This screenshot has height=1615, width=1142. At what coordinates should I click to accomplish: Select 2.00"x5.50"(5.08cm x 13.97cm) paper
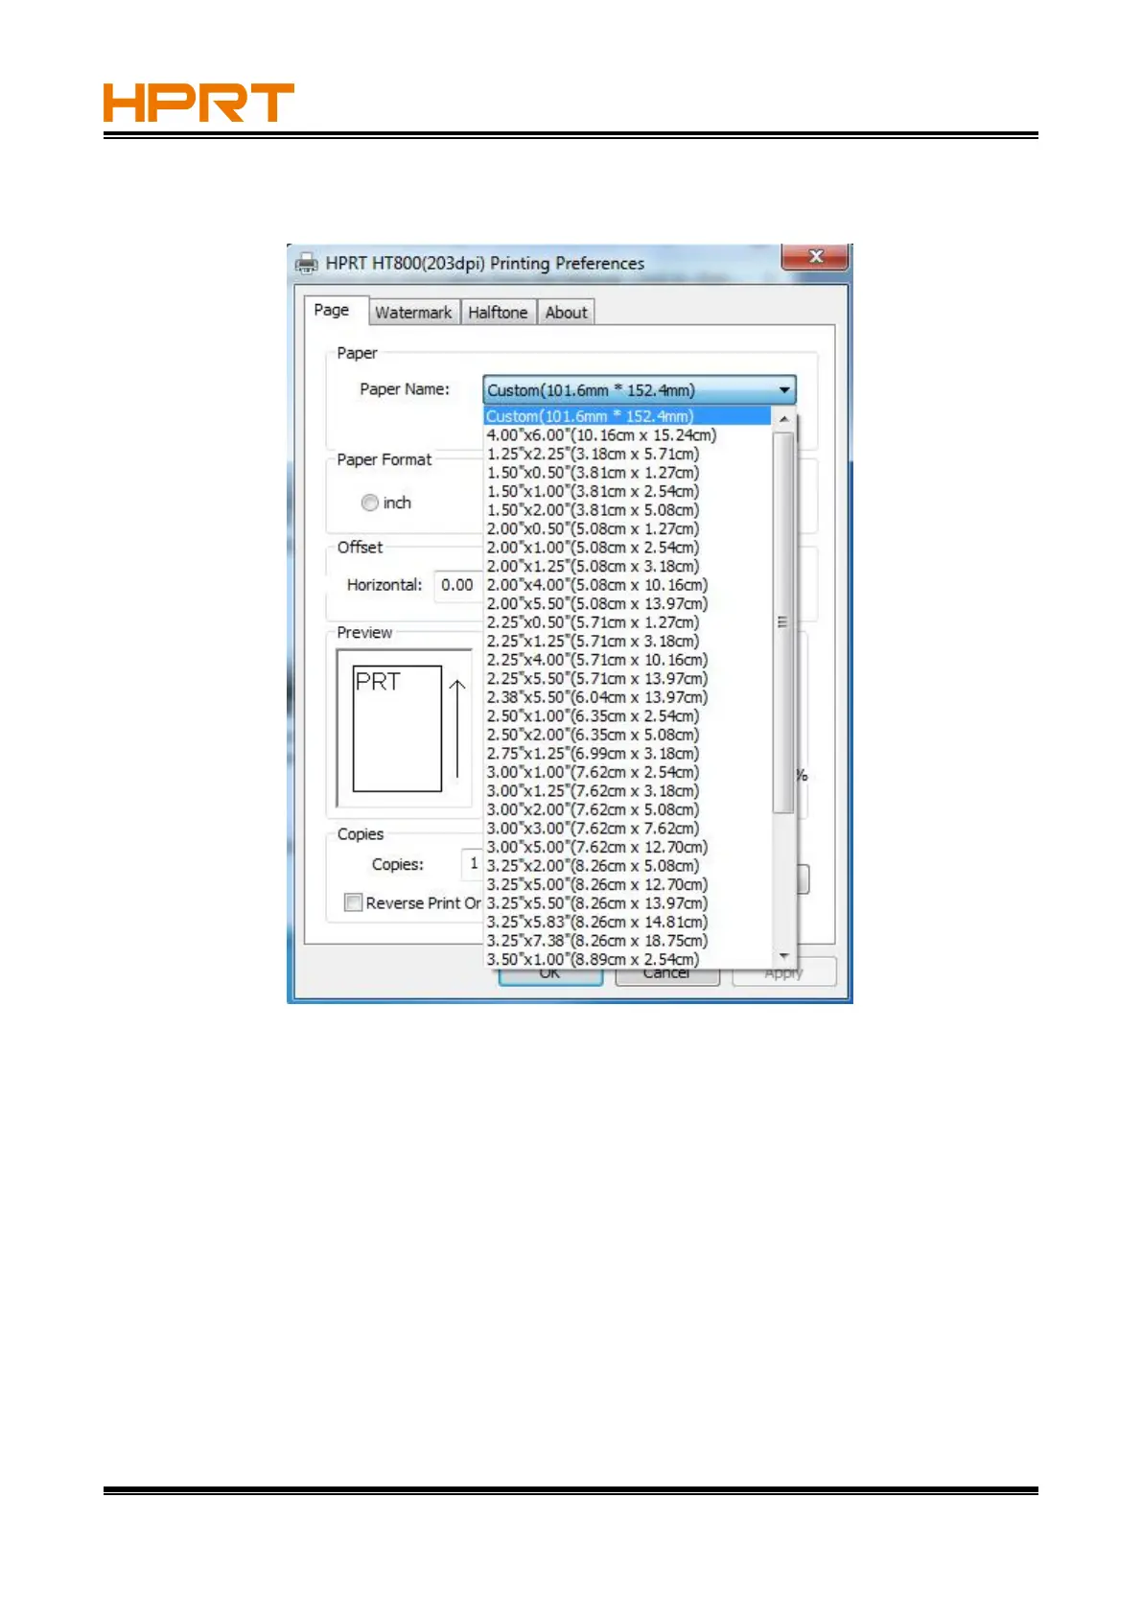pos(627,603)
